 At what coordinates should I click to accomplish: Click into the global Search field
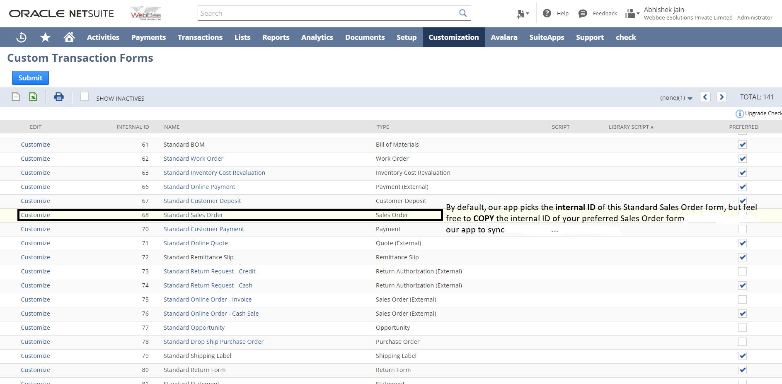pos(327,13)
